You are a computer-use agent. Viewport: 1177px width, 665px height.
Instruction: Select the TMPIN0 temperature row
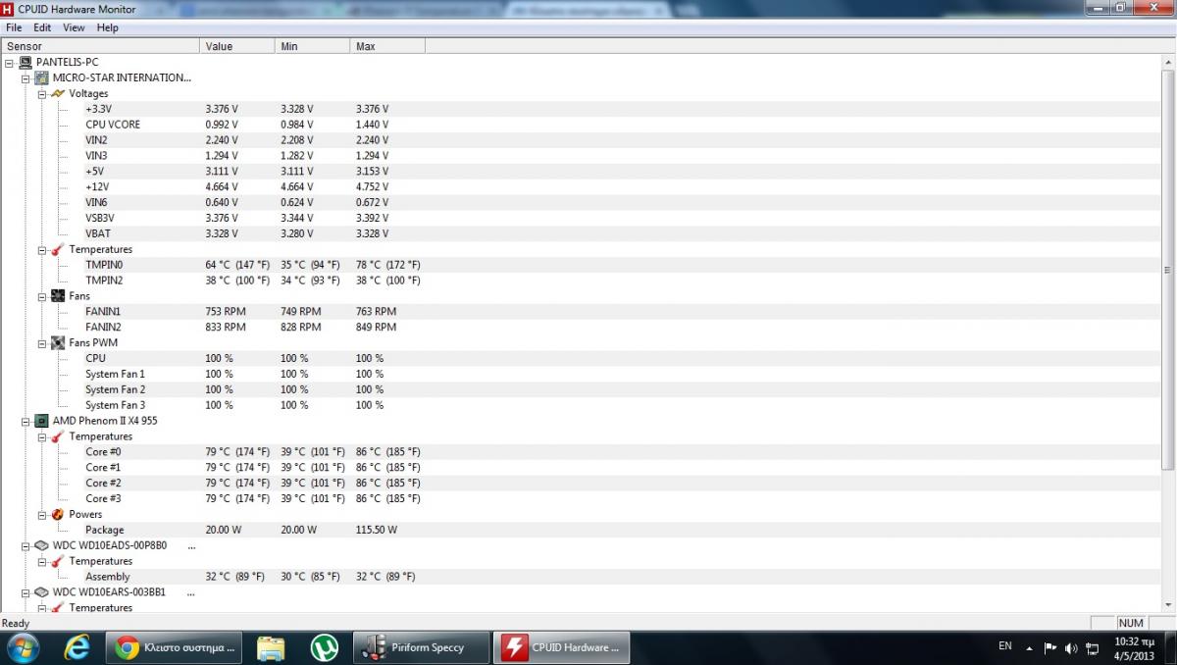tap(580, 265)
